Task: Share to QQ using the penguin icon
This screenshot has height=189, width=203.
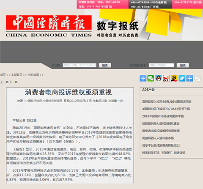Action: pyautogui.click(x=159, y=78)
